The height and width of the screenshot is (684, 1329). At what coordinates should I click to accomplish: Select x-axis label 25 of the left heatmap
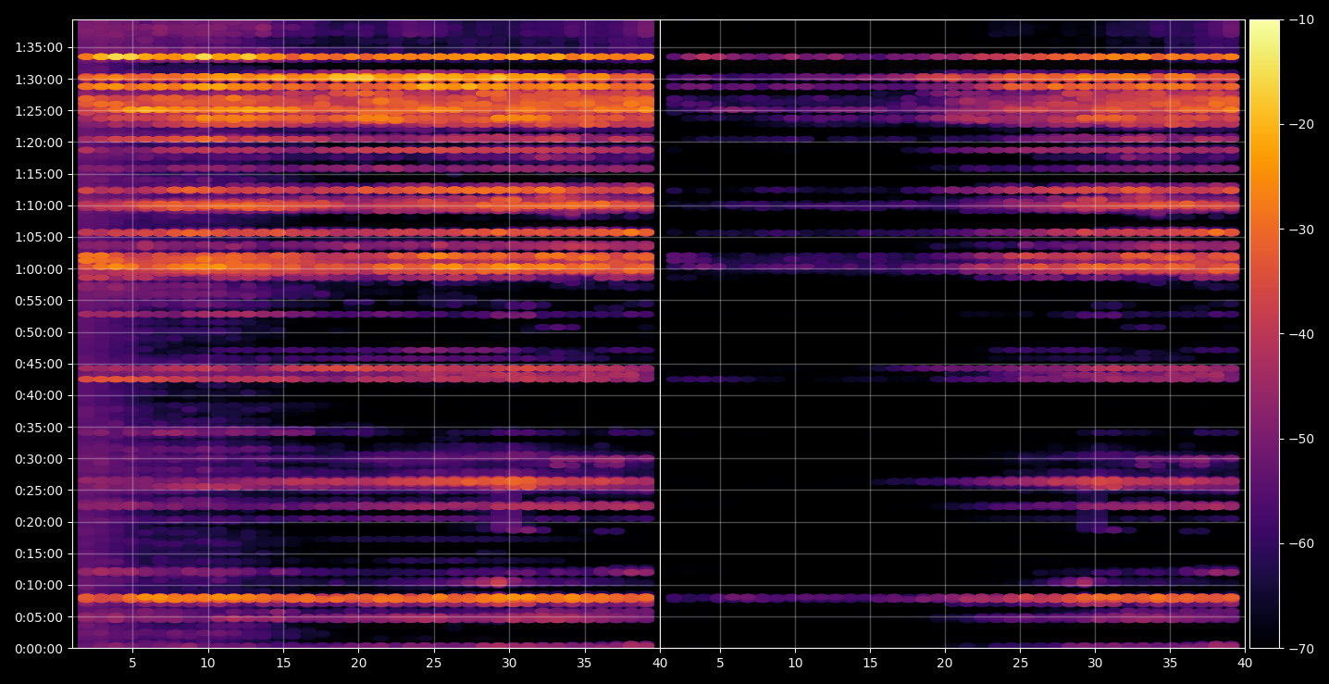434,663
